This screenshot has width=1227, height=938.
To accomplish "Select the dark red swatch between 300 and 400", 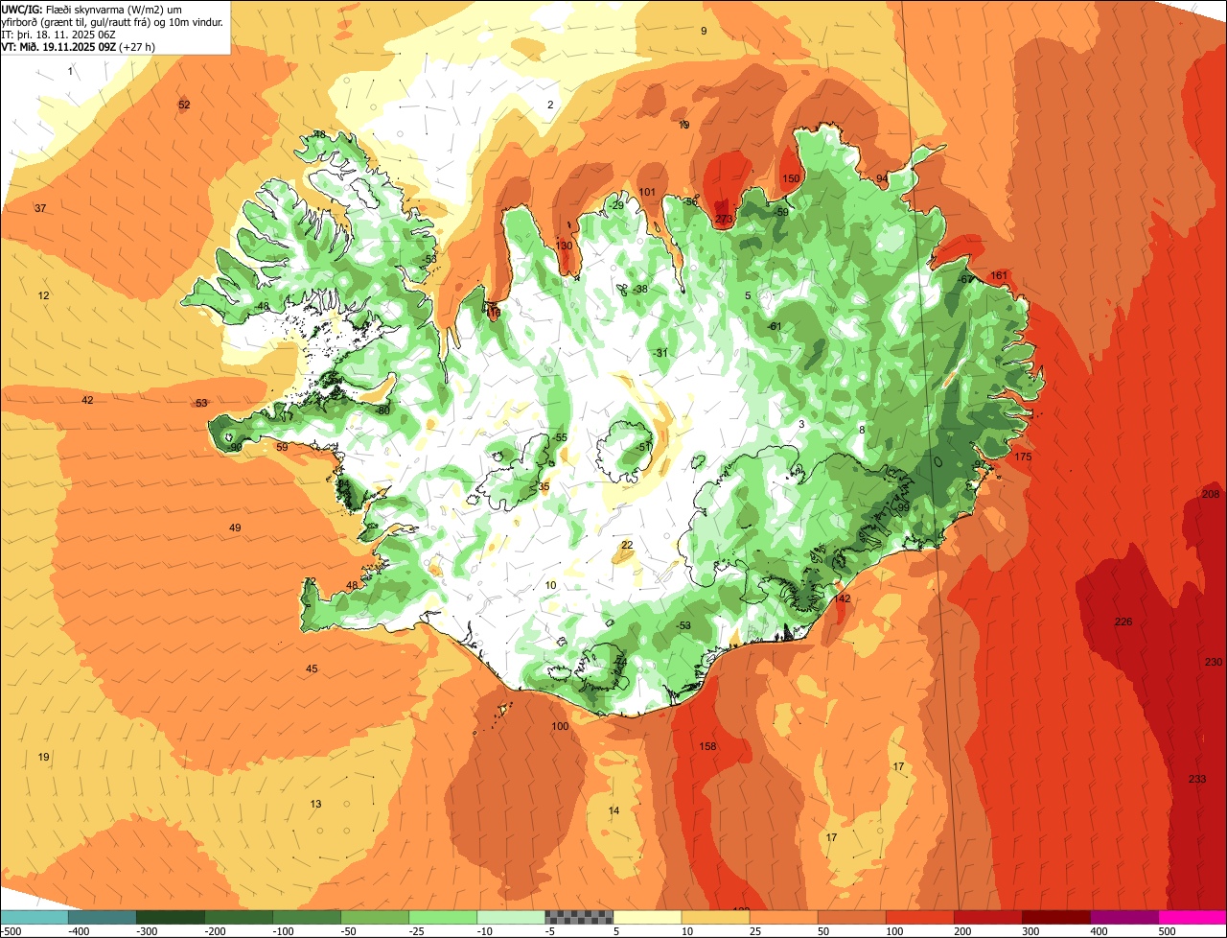I will point(1054,917).
